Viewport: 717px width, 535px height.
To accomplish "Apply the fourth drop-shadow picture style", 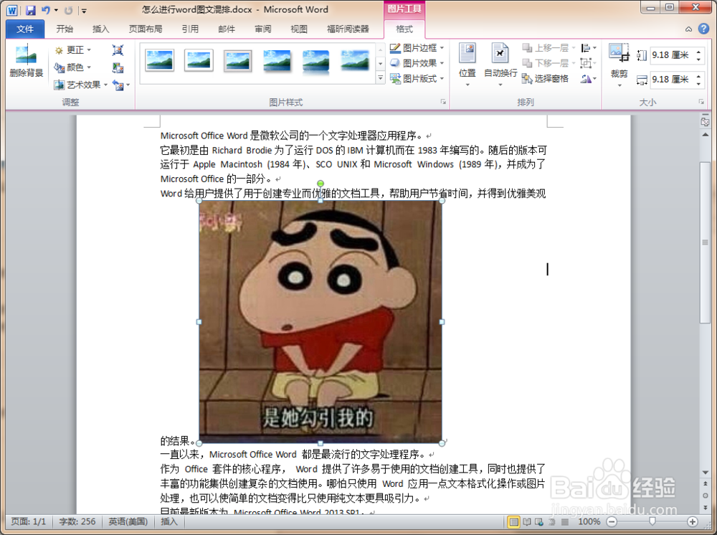I will tap(277, 60).
